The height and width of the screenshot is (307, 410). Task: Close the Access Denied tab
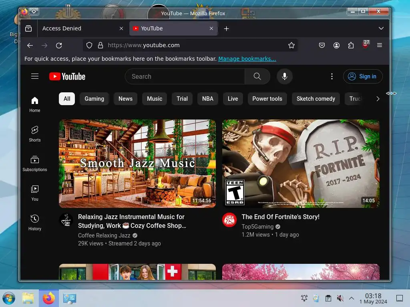pos(121,28)
